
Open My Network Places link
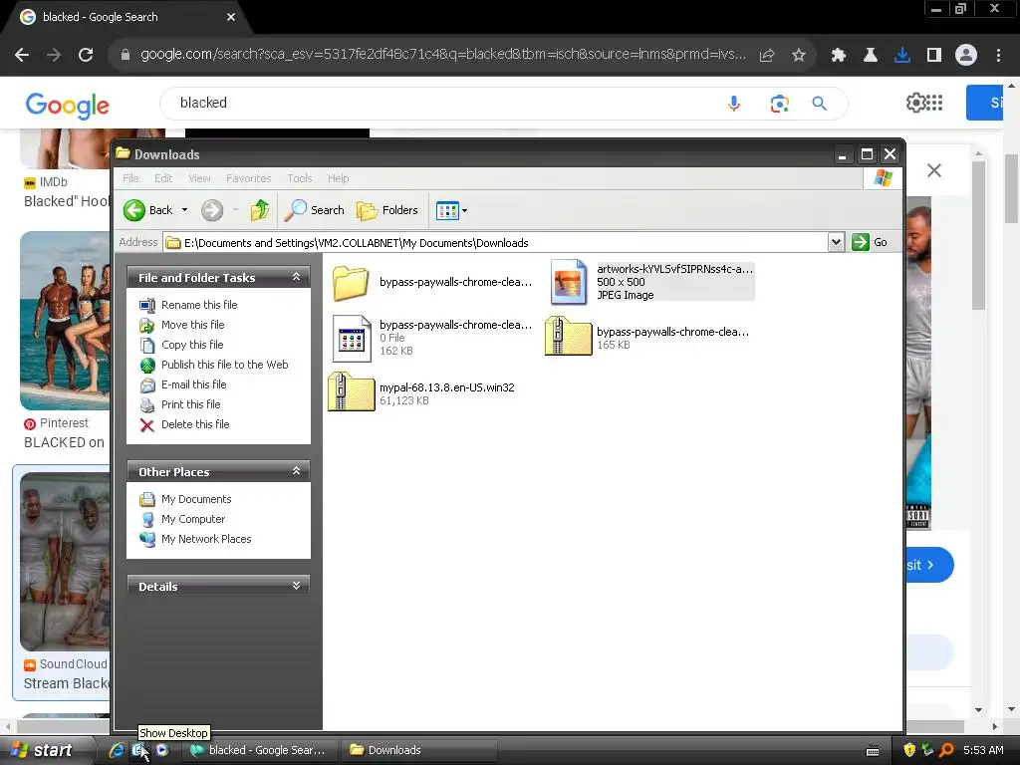pyautogui.click(x=205, y=539)
